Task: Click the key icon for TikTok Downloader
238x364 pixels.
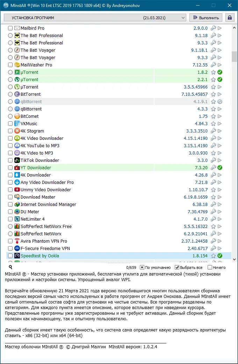Action: 213,160
